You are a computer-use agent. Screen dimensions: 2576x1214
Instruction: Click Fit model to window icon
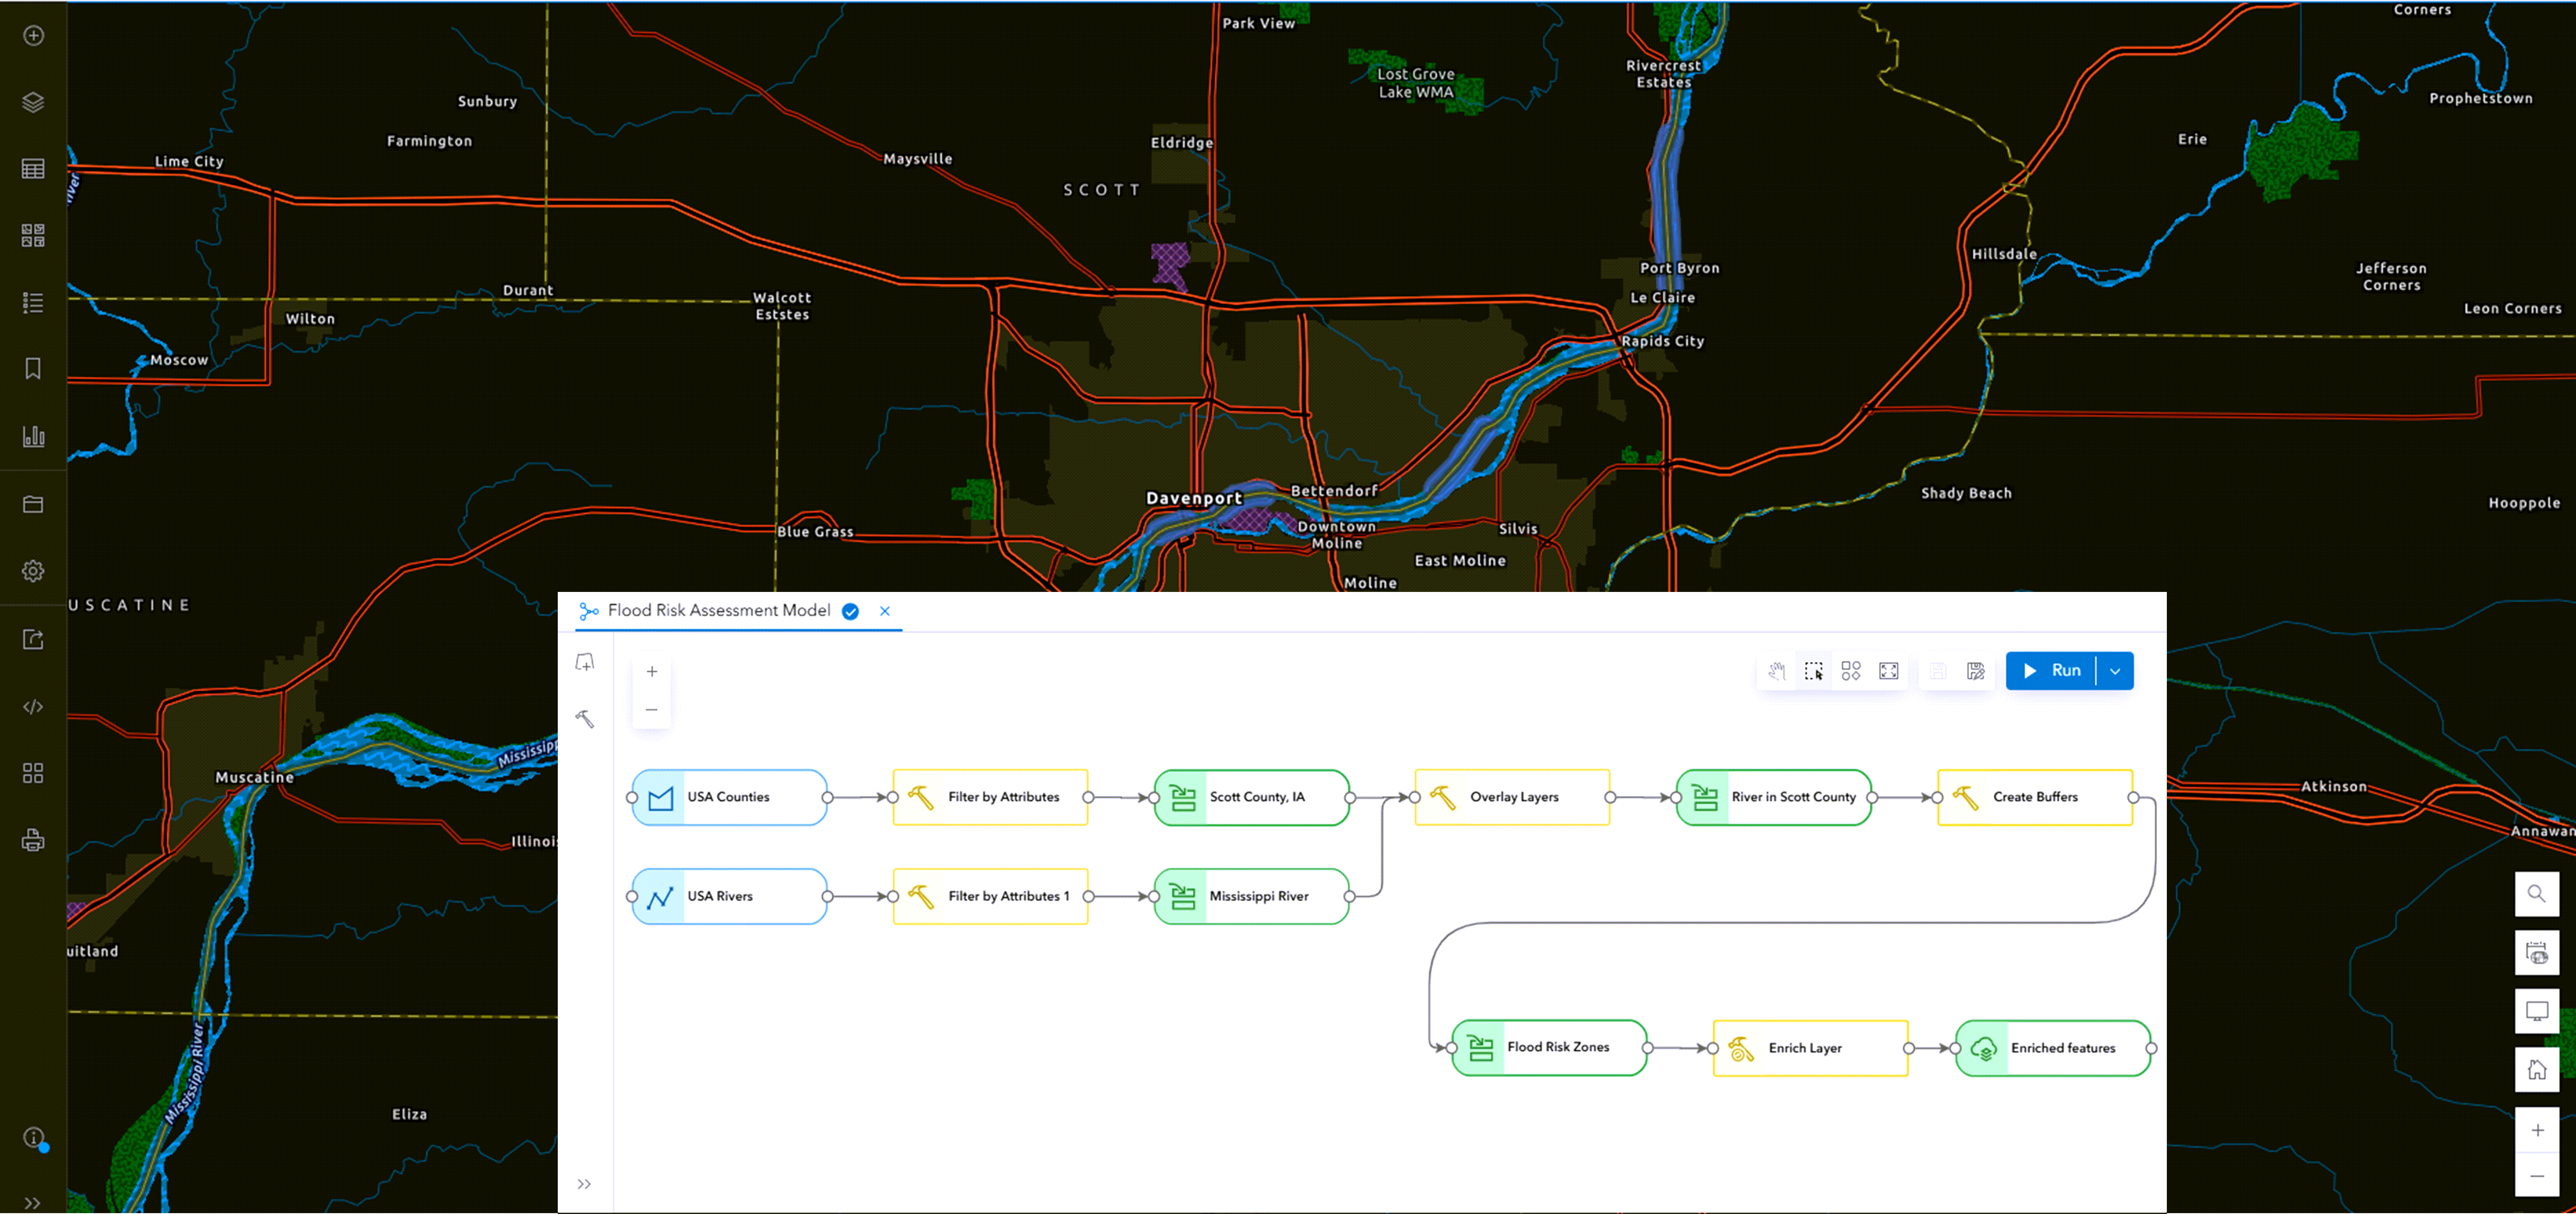coord(1888,671)
